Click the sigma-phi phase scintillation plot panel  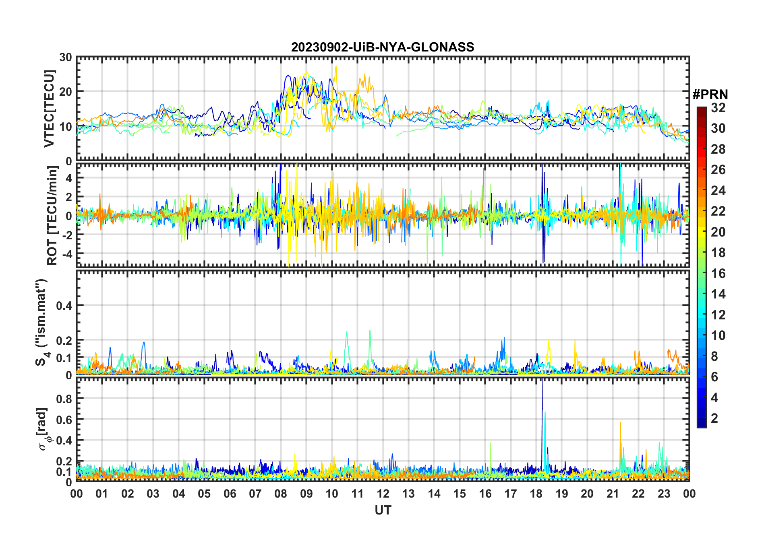[x=383, y=429]
